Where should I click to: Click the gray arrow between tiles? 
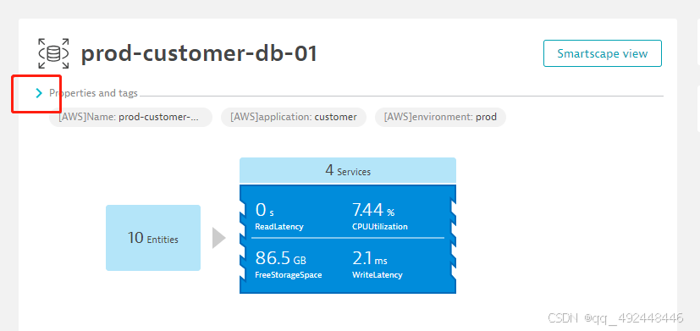click(218, 238)
